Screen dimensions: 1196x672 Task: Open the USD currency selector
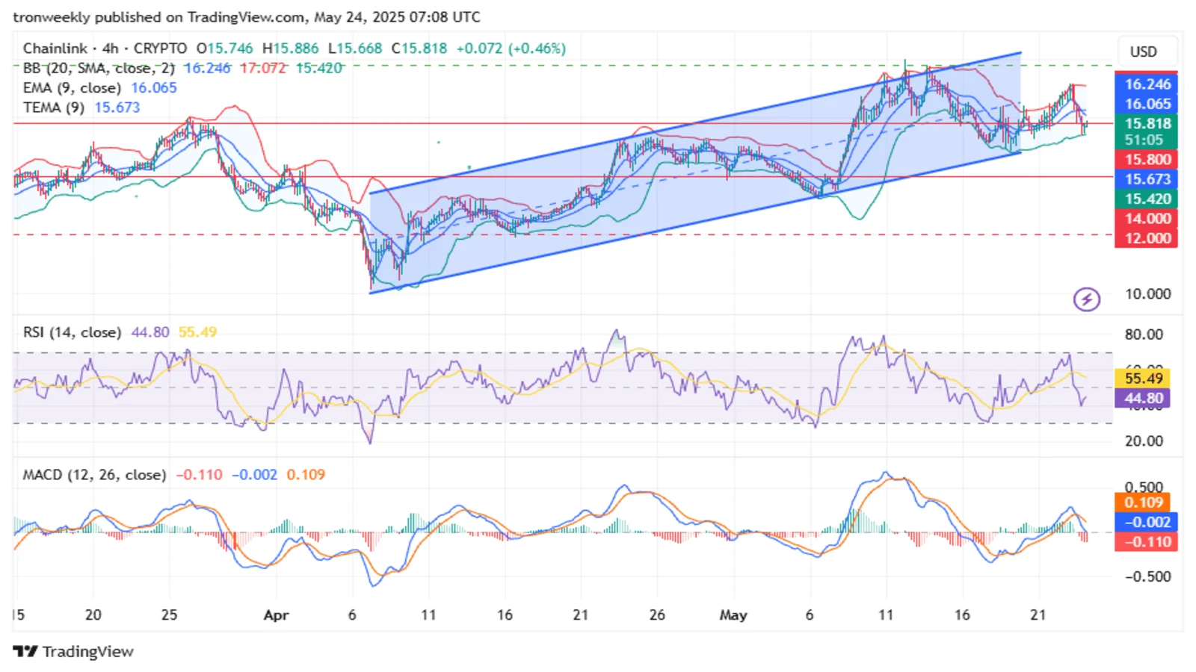(1143, 52)
